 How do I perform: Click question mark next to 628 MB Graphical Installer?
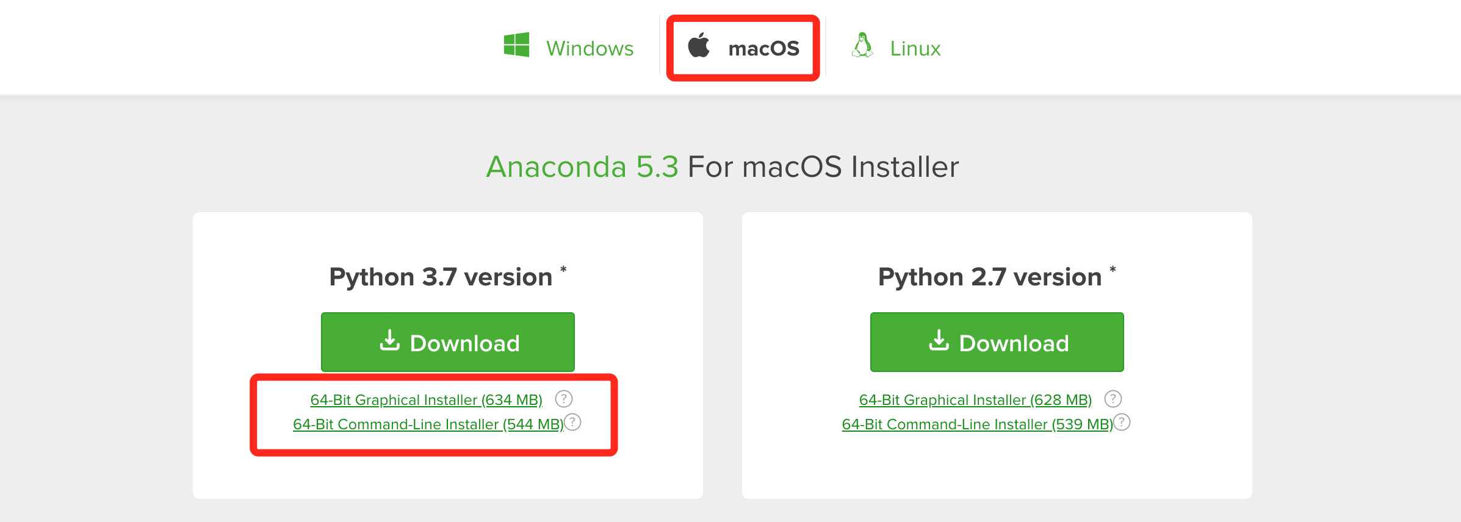1114,399
